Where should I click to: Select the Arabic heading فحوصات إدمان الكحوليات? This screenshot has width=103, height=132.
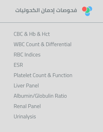coord(46,10)
